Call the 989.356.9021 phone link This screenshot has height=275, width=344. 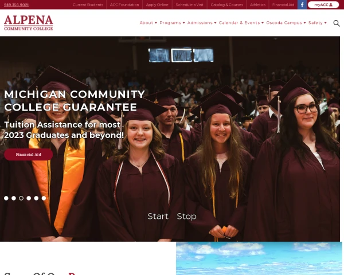point(16,5)
